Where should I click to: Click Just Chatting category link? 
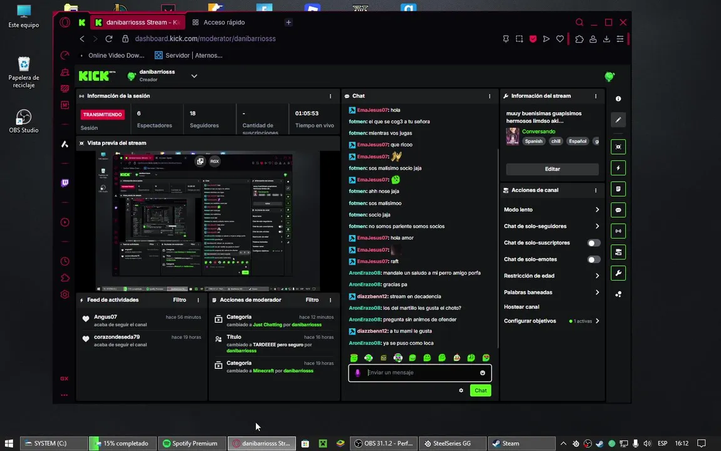(x=267, y=325)
